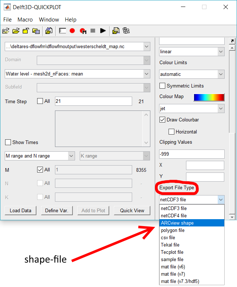
Task: Click the first open file toolbar icon
Action: pos(6,31)
